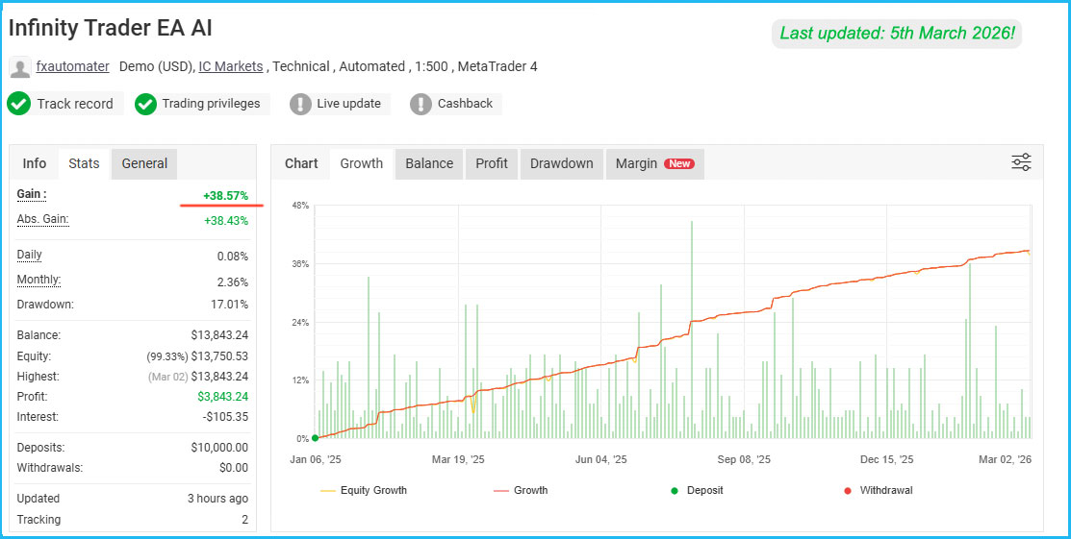Open the Drawdown chart tab
The height and width of the screenshot is (539, 1071).
point(561,163)
